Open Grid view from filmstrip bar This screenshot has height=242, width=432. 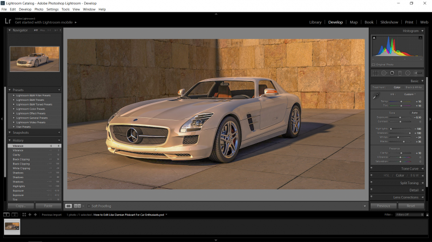click(24, 215)
